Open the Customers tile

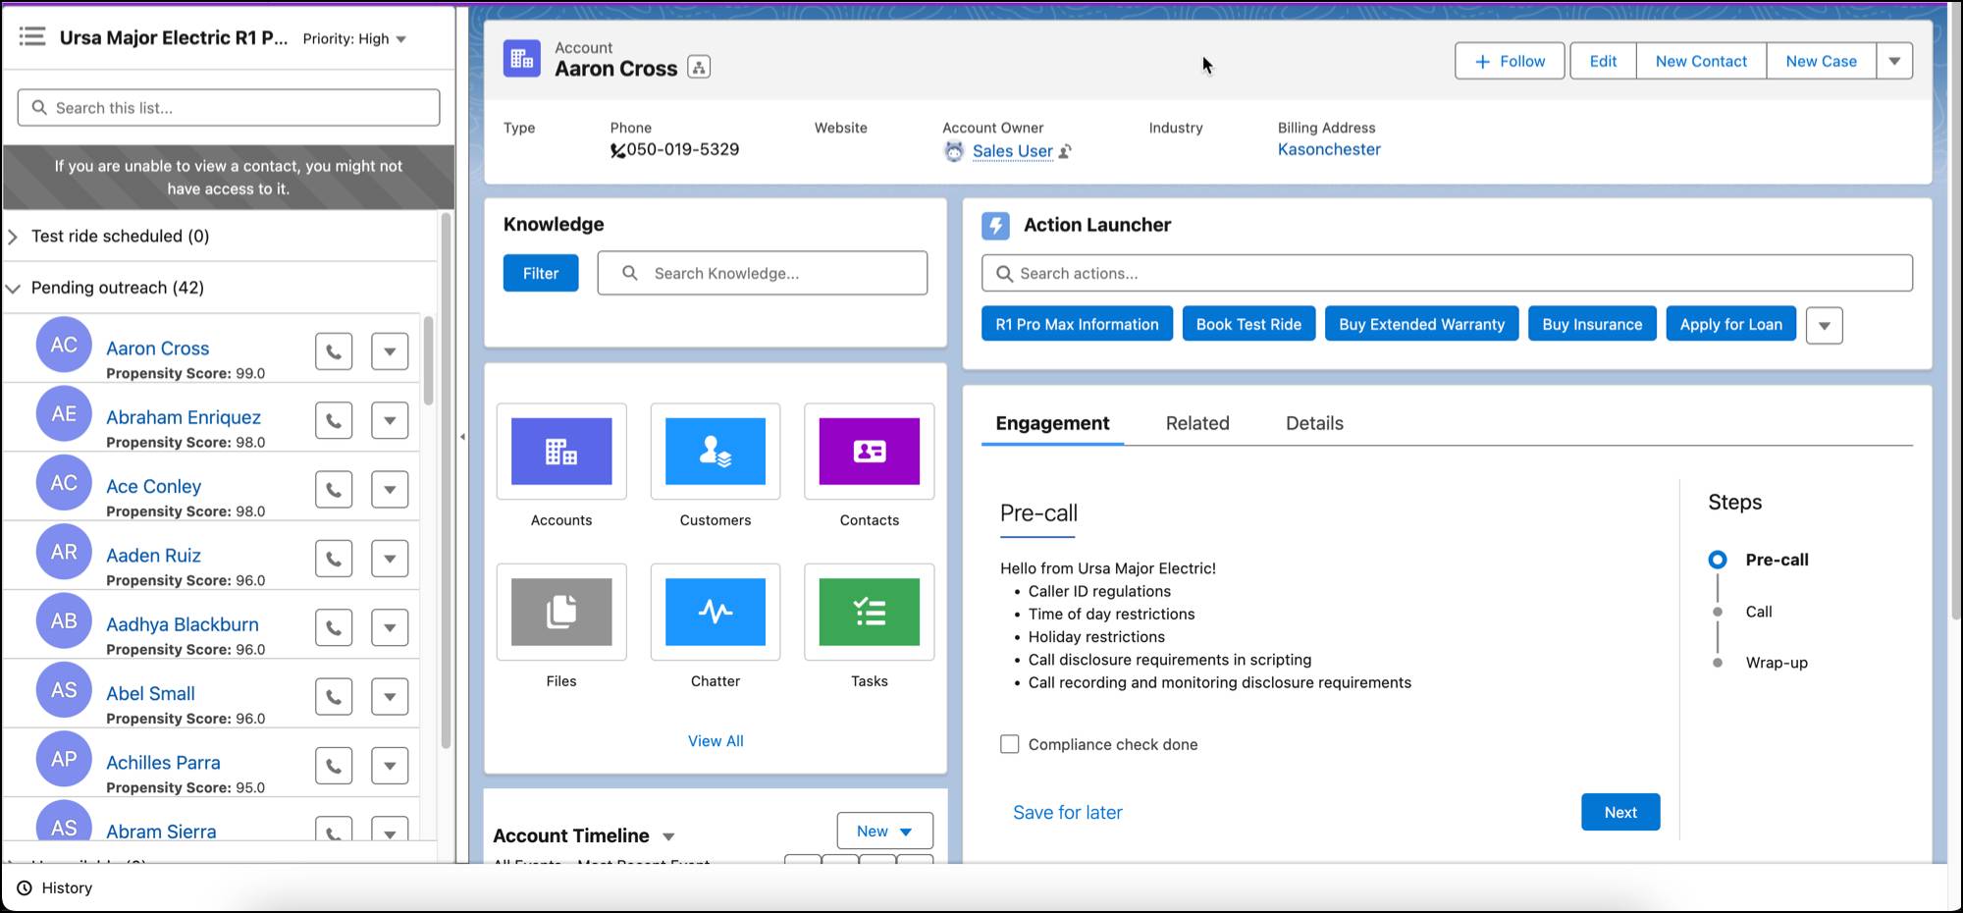pyautogui.click(x=716, y=451)
